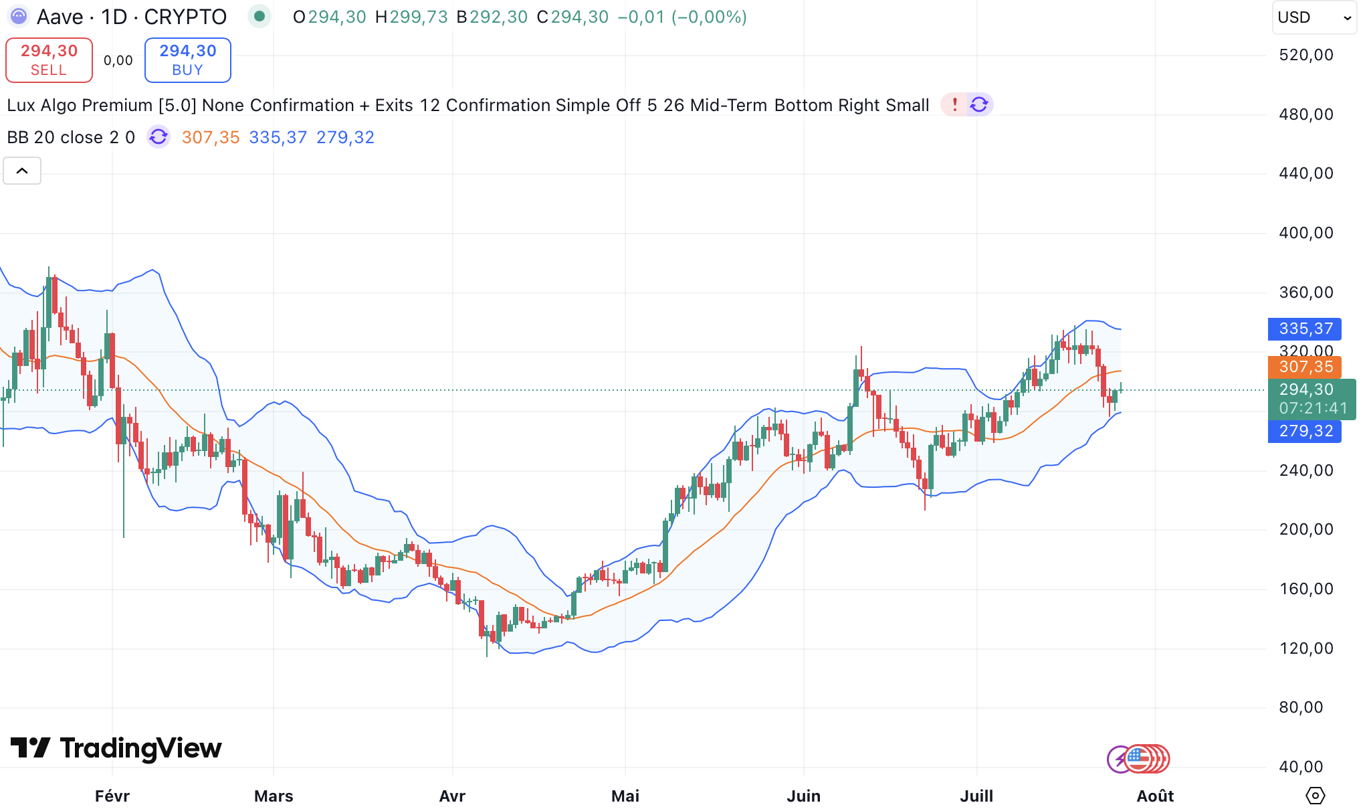Click the TradingView logo
Viewport: 1363px width, 811px height.
click(x=116, y=748)
